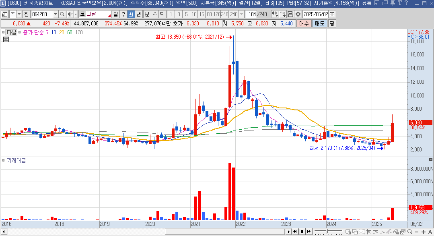Click the 06/02 date label on axis
The width and height of the screenshot is (434, 236).
pyautogui.click(x=416, y=224)
